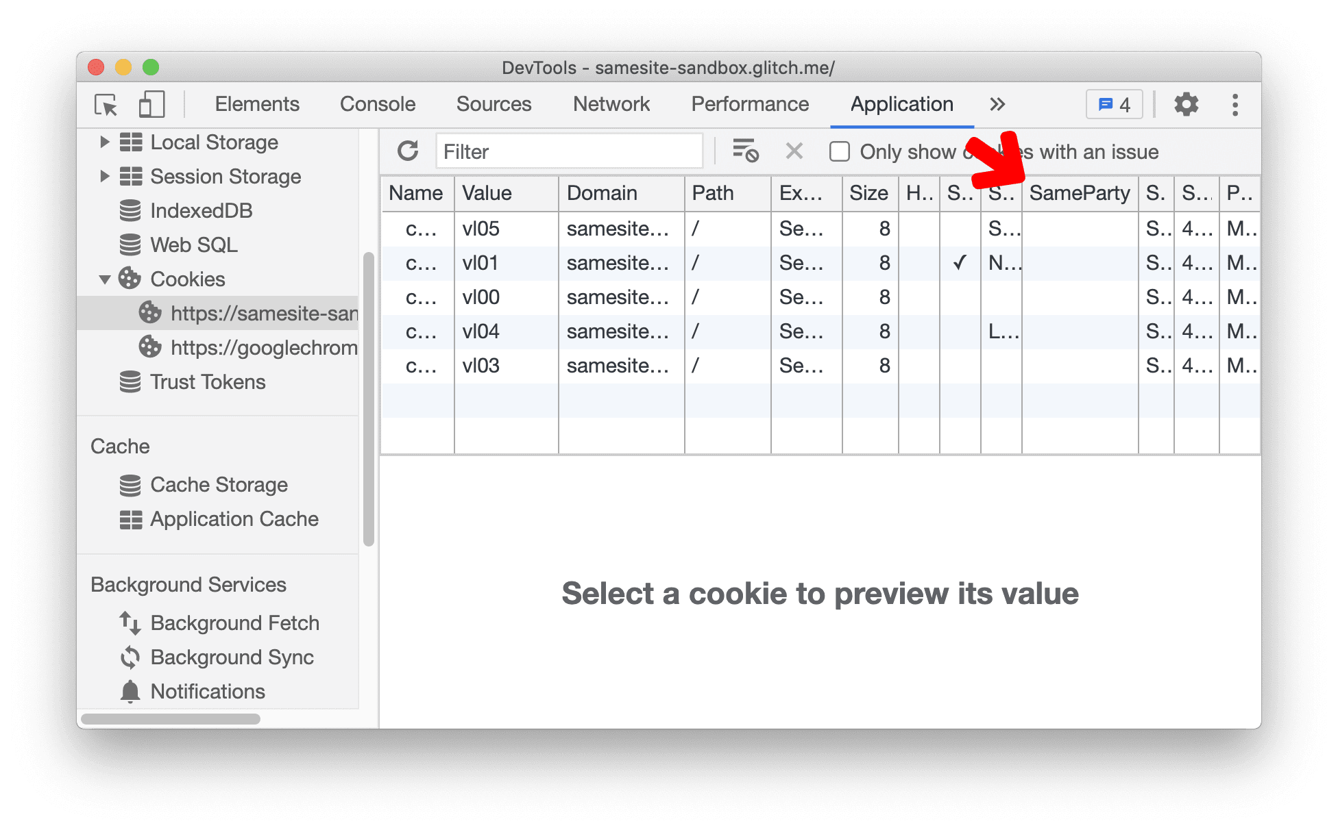Click the DevTools settings gear icon
The image size is (1338, 830).
[1186, 104]
